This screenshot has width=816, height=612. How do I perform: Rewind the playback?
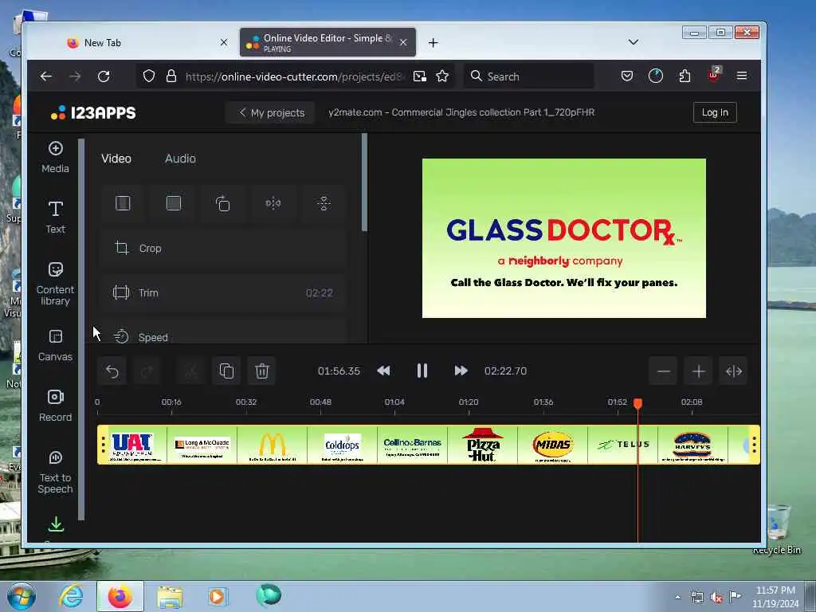(383, 371)
